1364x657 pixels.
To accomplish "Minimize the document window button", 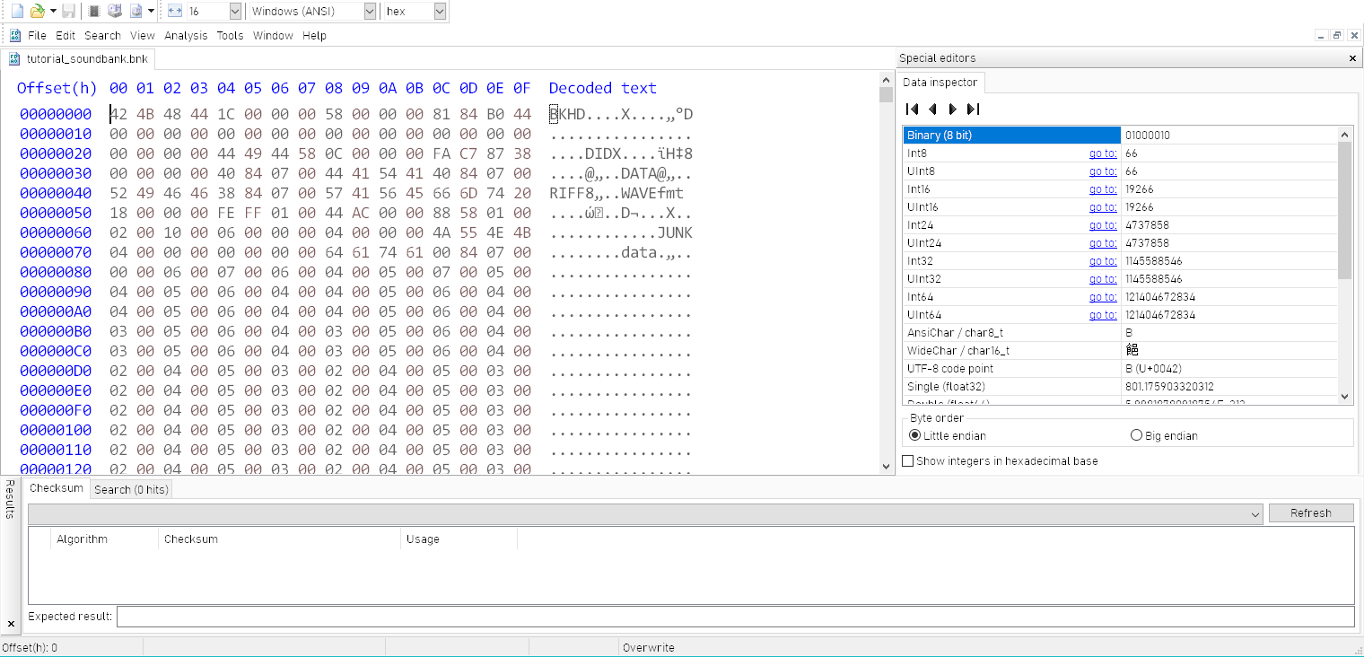I will [x=1322, y=36].
